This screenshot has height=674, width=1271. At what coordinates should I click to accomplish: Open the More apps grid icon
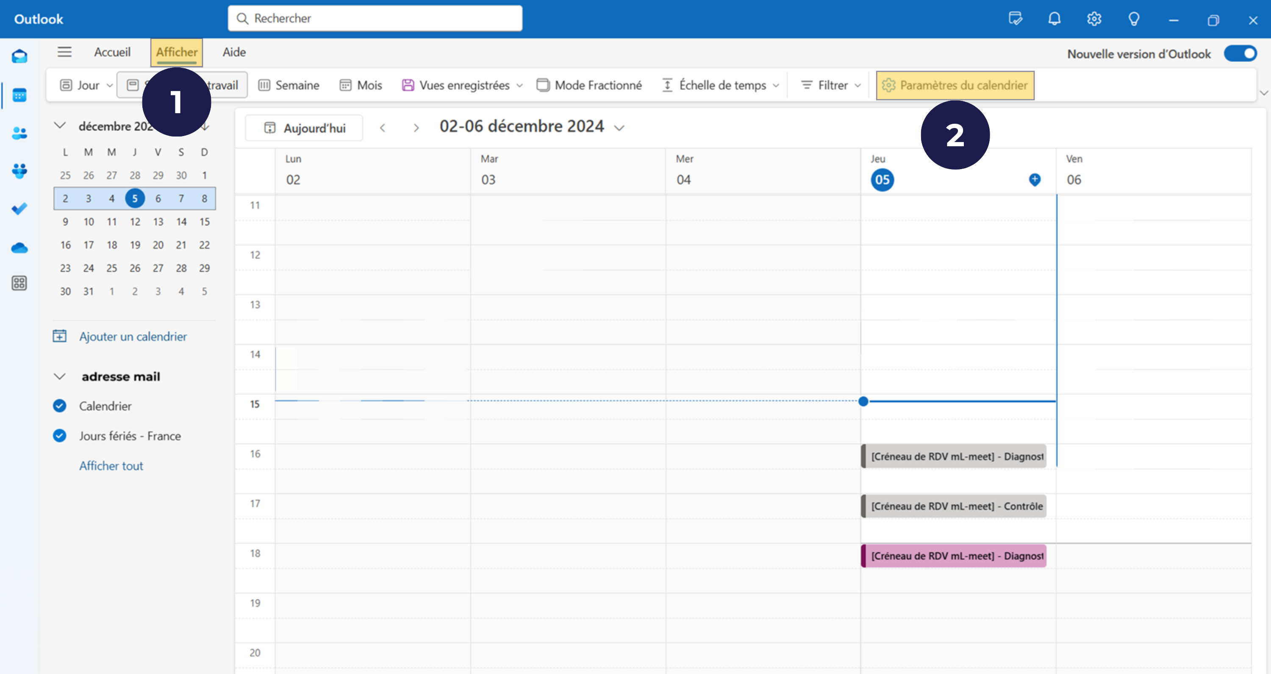19,283
